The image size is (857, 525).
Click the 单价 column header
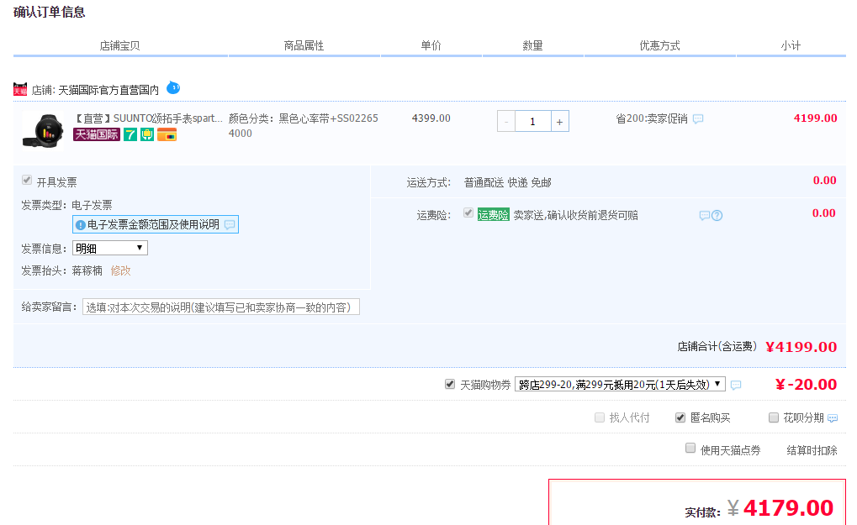pyautogui.click(x=431, y=46)
